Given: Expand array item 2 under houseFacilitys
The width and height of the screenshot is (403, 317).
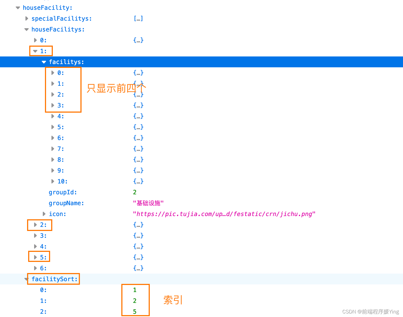Looking at the screenshot, I should (x=35, y=225).
